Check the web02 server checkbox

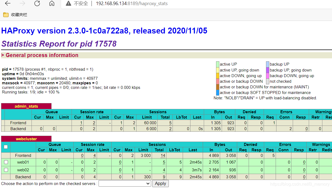[x=6, y=170]
